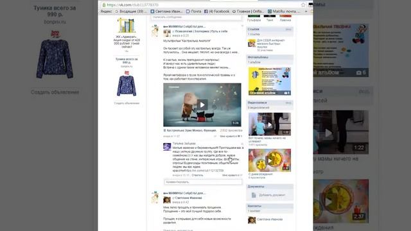Open the Входящие (39) bookmark
This screenshot has height=231, width=411.
click(131, 12)
